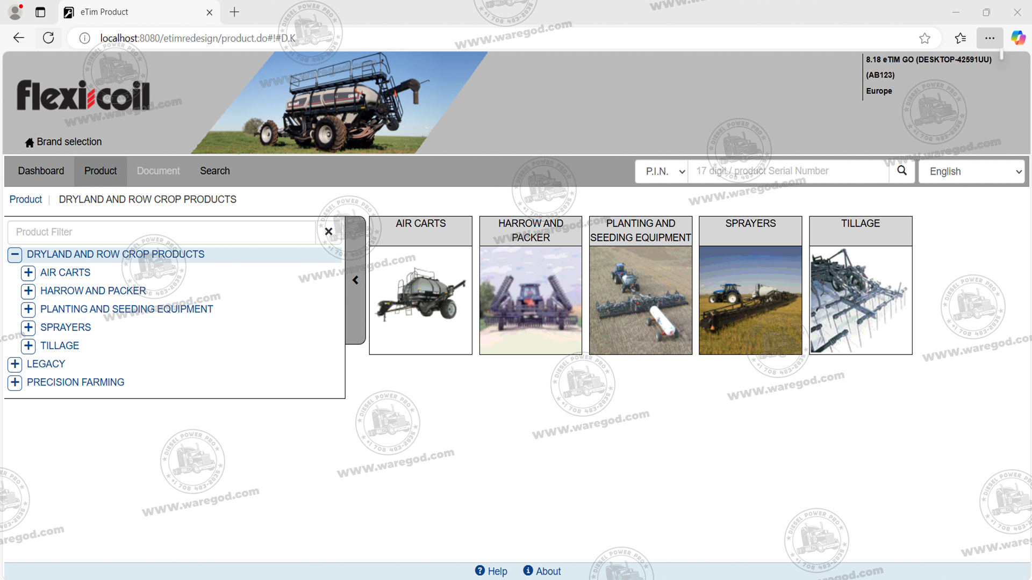Open the English language dropdown
Image resolution: width=1032 pixels, height=580 pixels.
pyautogui.click(x=971, y=171)
